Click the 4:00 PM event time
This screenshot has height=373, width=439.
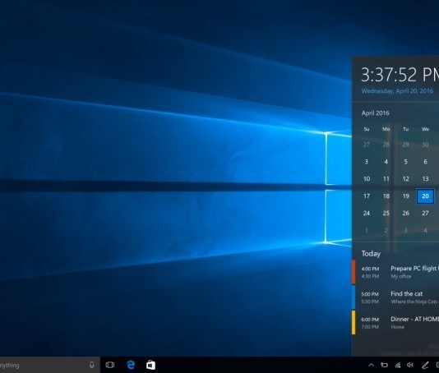coord(370,269)
